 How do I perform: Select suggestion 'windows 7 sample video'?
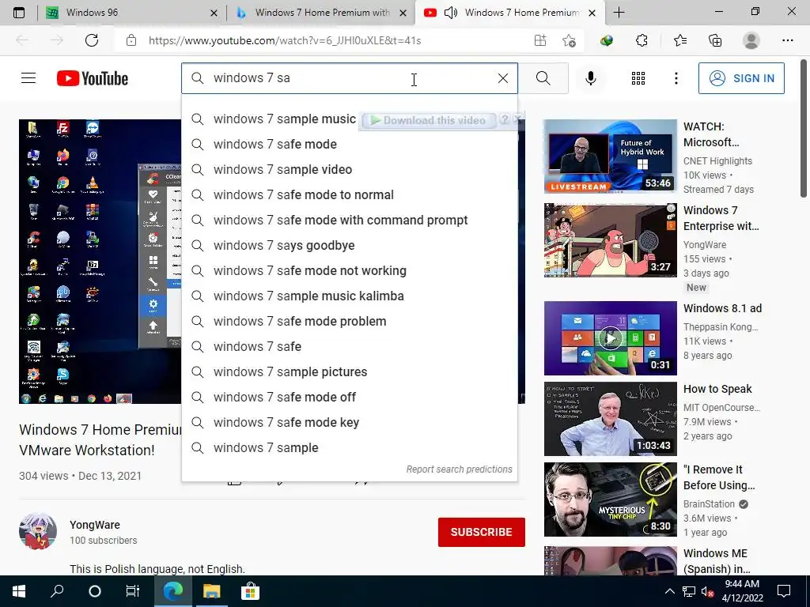[349, 169]
